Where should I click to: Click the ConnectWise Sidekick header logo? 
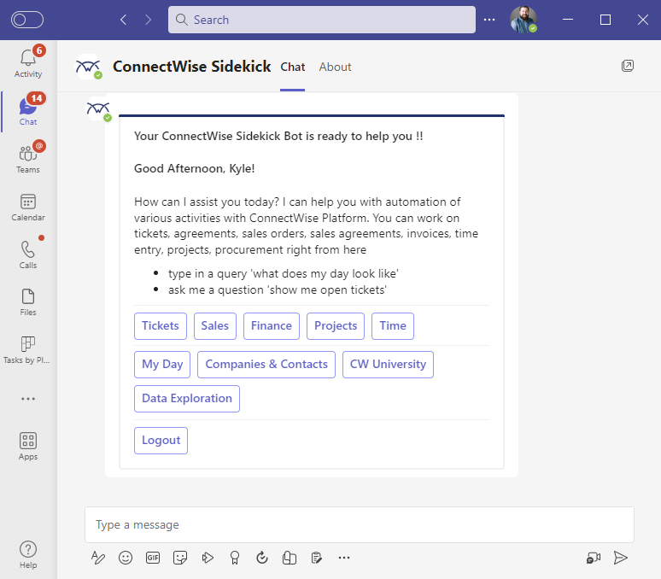coord(88,67)
